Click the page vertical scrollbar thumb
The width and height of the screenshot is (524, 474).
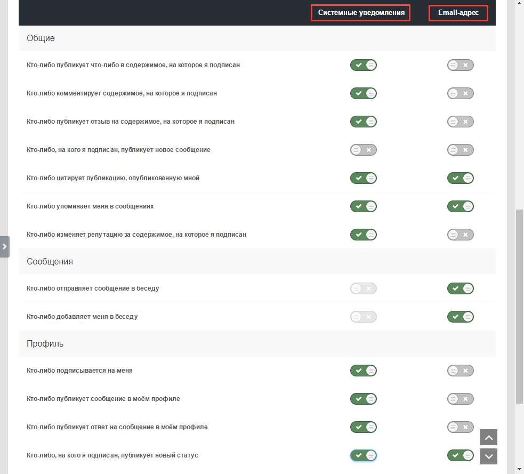[x=519, y=307]
